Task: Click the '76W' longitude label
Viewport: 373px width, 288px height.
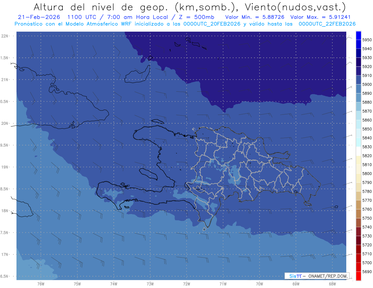Action: click(x=41, y=284)
